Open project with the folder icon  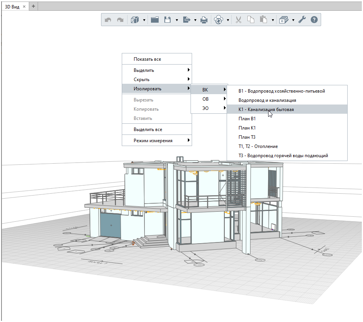tap(155, 20)
